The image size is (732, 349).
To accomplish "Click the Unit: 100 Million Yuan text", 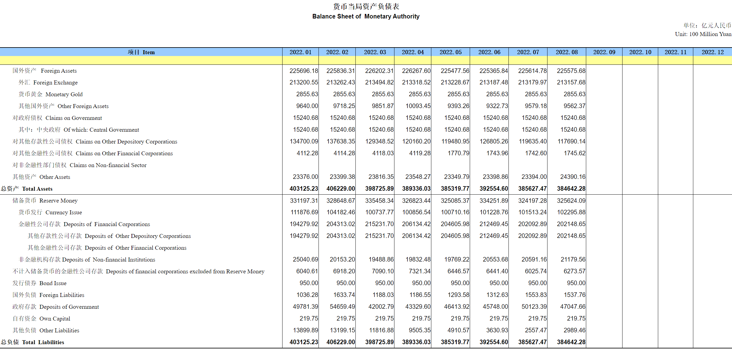I will [x=703, y=34].
